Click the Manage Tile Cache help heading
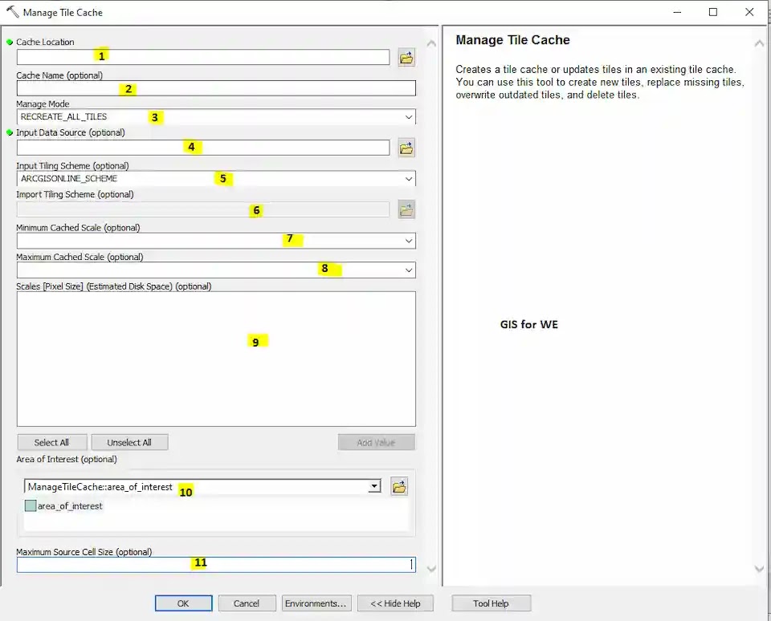 coord(513,40)
